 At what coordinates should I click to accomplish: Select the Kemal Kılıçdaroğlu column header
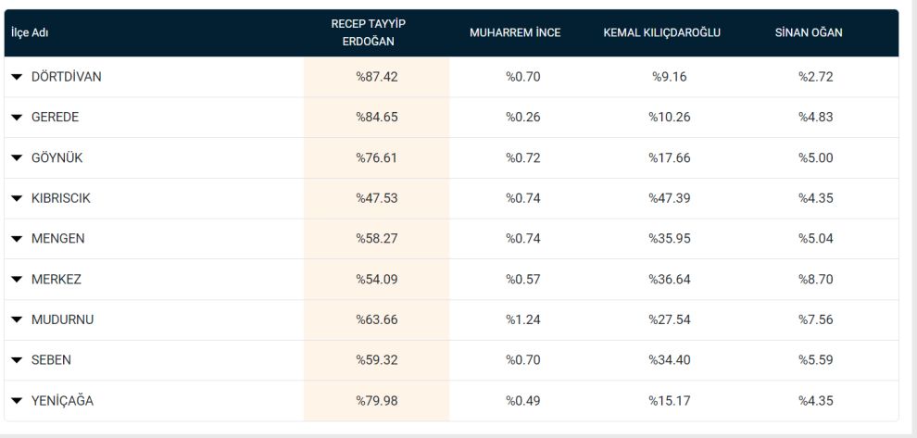[661, 32]
